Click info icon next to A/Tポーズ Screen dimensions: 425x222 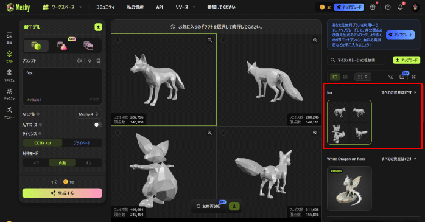40,125
